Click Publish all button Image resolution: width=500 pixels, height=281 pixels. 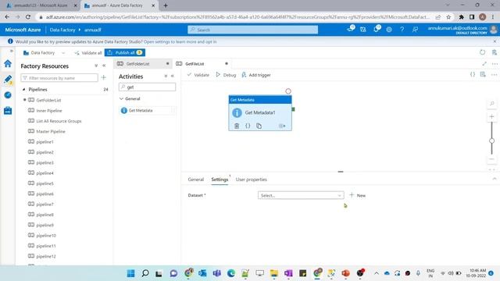tap(125, 52)
